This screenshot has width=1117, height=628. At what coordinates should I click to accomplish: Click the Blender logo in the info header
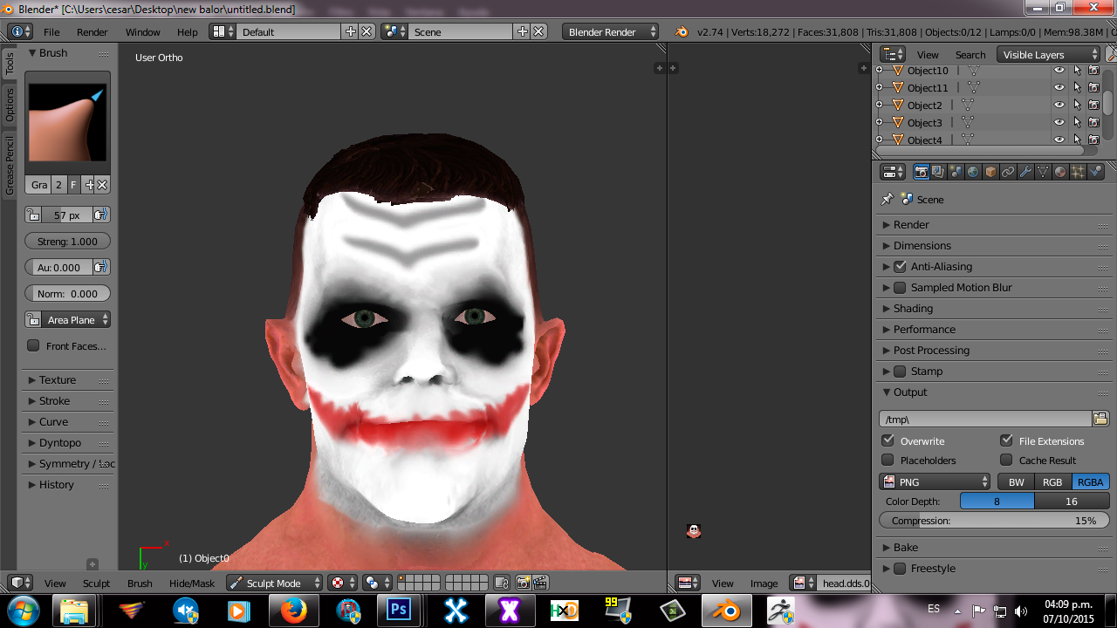[682, 31]
